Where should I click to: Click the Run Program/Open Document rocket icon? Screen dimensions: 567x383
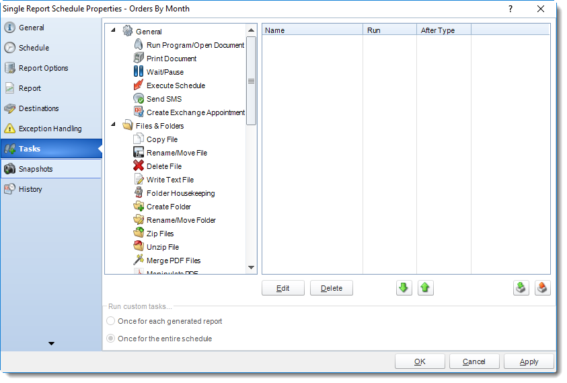139,44
